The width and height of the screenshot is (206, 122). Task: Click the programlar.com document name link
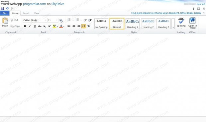pyautogui.click(x=35, y=4)
